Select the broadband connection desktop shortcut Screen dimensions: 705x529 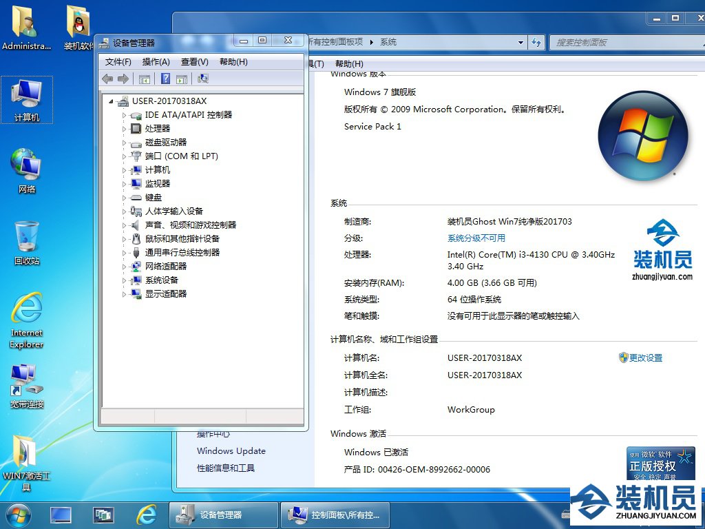tap(27, 385)
